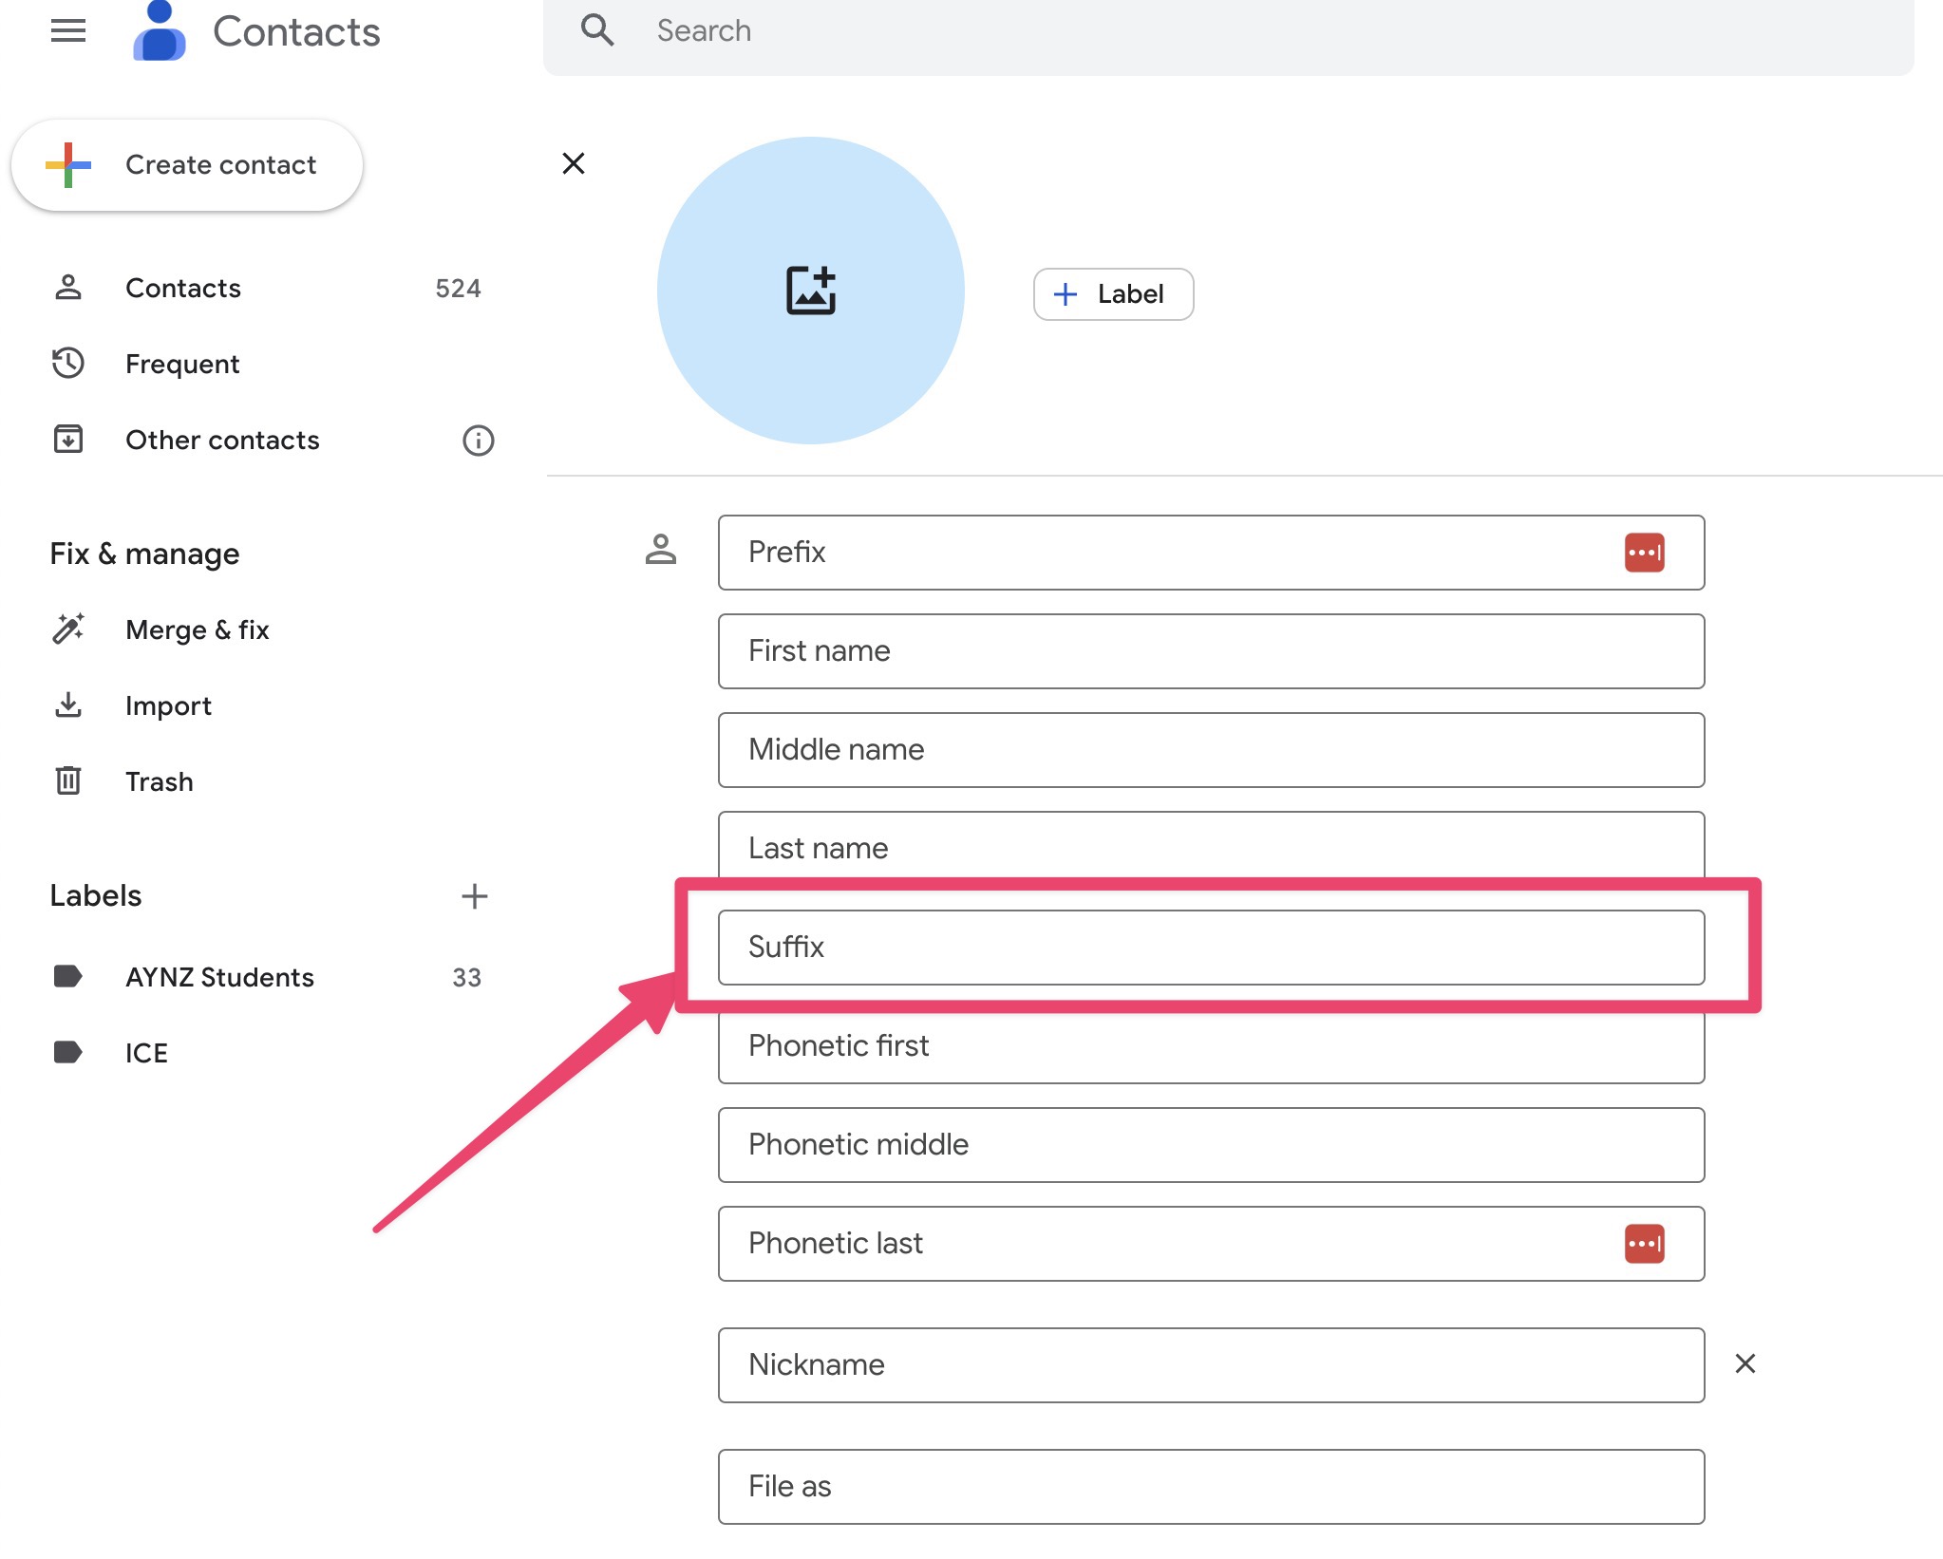This screenshot has width=1943, height=1559.
Task: Click the 524 contacts count
Action: 458,289
